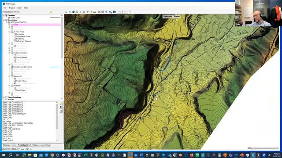282x158 pixels.
Task: Collapse the 2D Flow Areas node
Action: coord(9,32)
